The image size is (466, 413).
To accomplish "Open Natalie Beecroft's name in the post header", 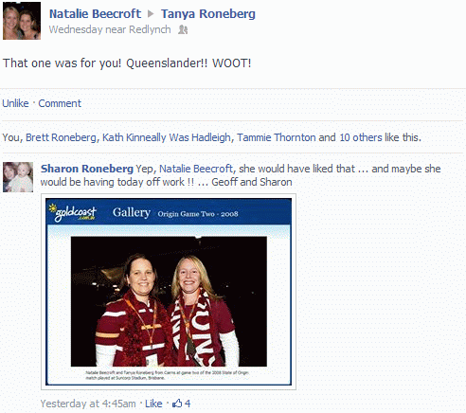I will coord(95,13).
